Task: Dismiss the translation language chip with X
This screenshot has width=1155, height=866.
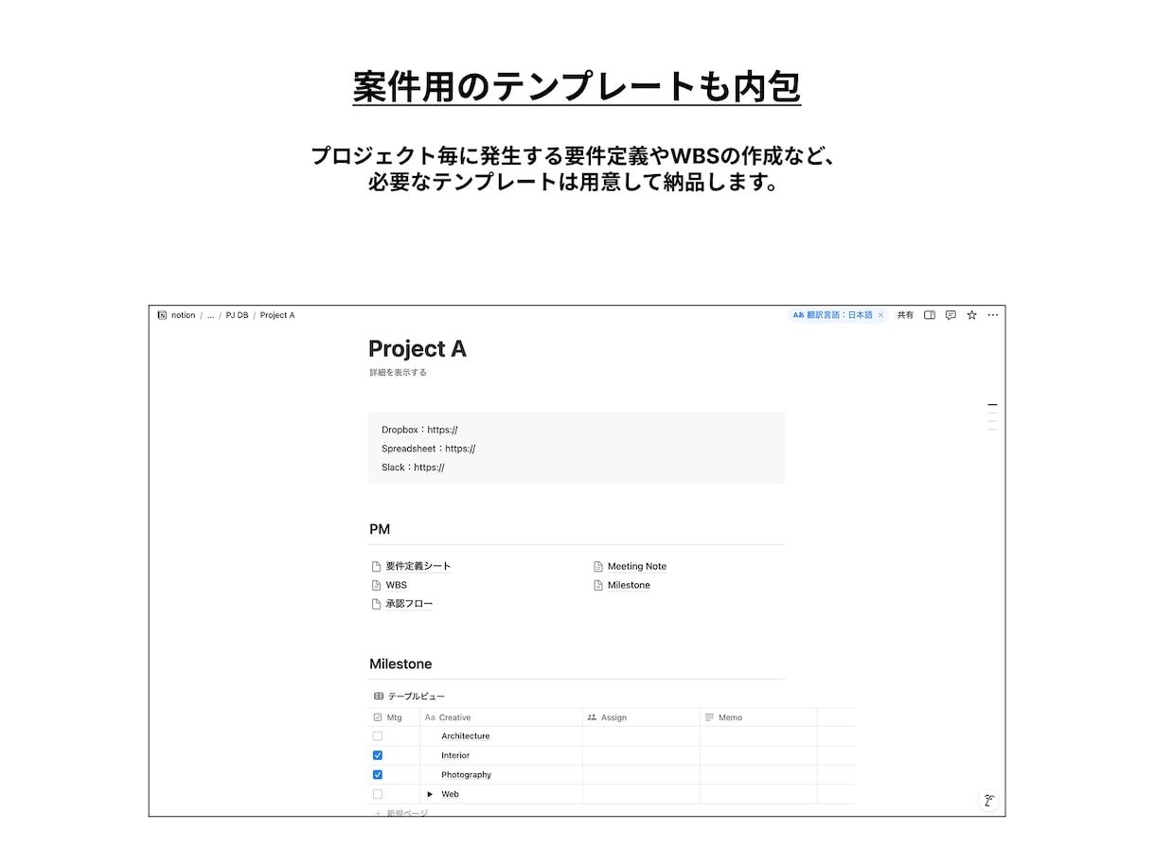Action: [880, 315]
